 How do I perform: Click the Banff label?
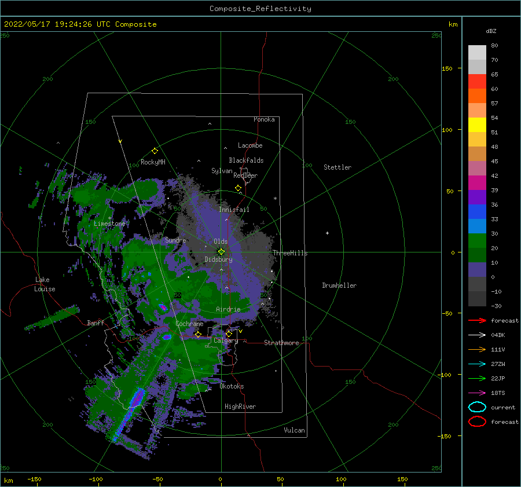click(96, 323)
